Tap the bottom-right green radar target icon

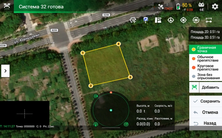click(x=126, y=124)
